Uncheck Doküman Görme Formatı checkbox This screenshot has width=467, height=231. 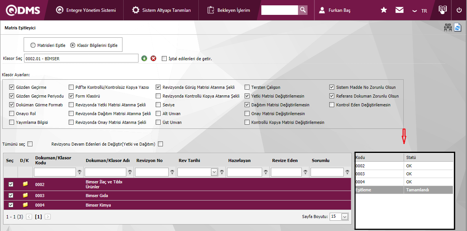pyautogui.click(x=11, y=105)
